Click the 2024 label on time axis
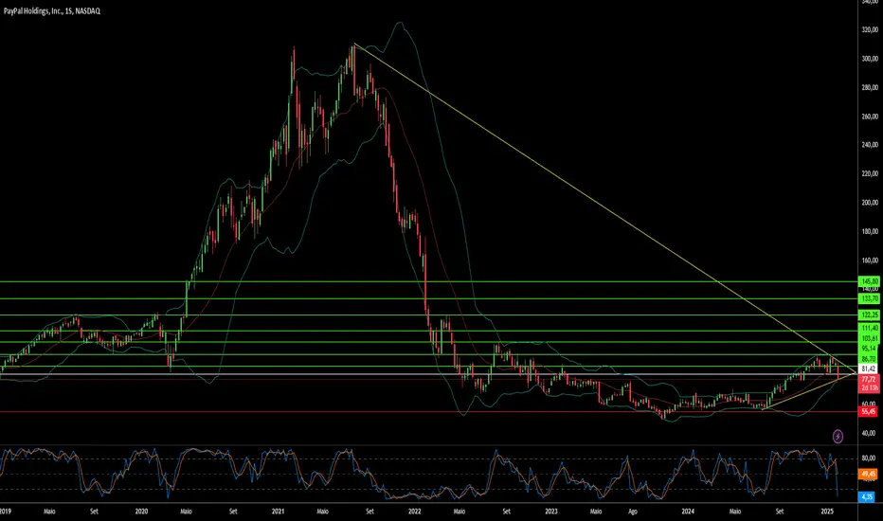Screen dimensions: 883x521 688,512
